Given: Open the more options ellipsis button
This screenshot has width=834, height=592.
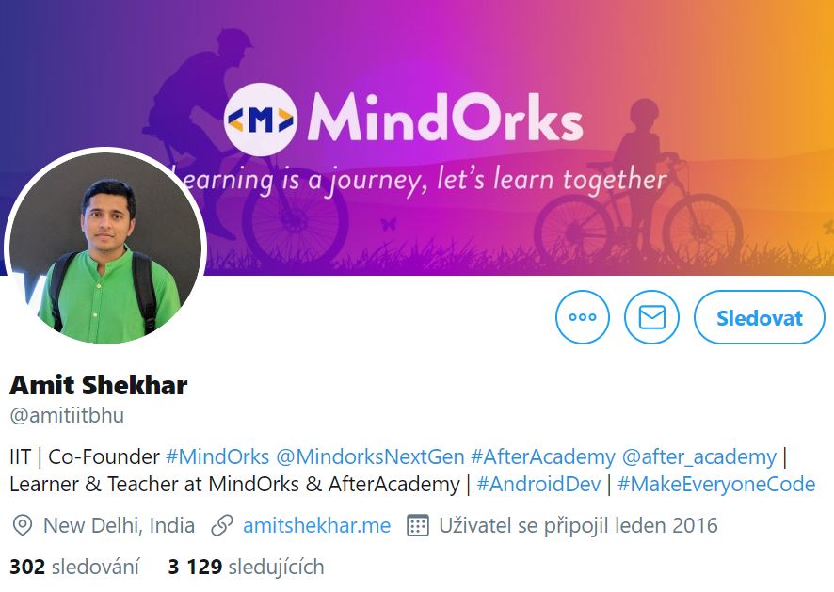Looking at the screenshot, I should [x=583, y=317].
